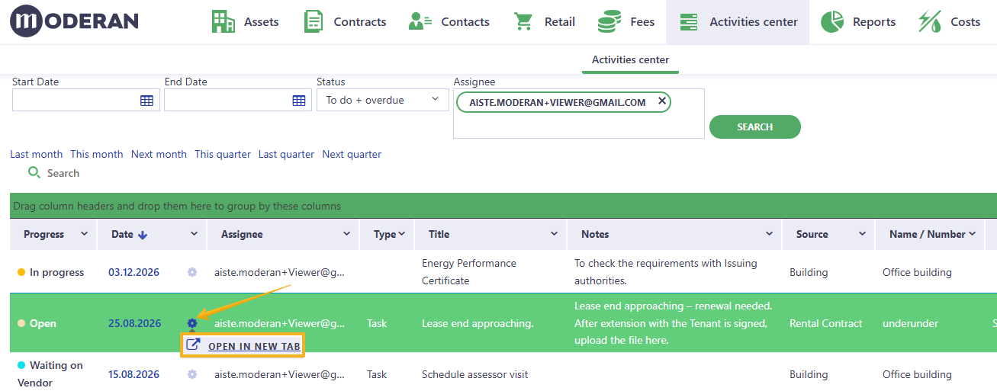
Task: Go to the Reports menu
Action: [858, 22]
